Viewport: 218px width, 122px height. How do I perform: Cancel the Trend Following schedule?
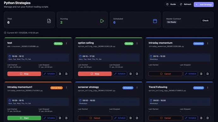pos(166,118)
